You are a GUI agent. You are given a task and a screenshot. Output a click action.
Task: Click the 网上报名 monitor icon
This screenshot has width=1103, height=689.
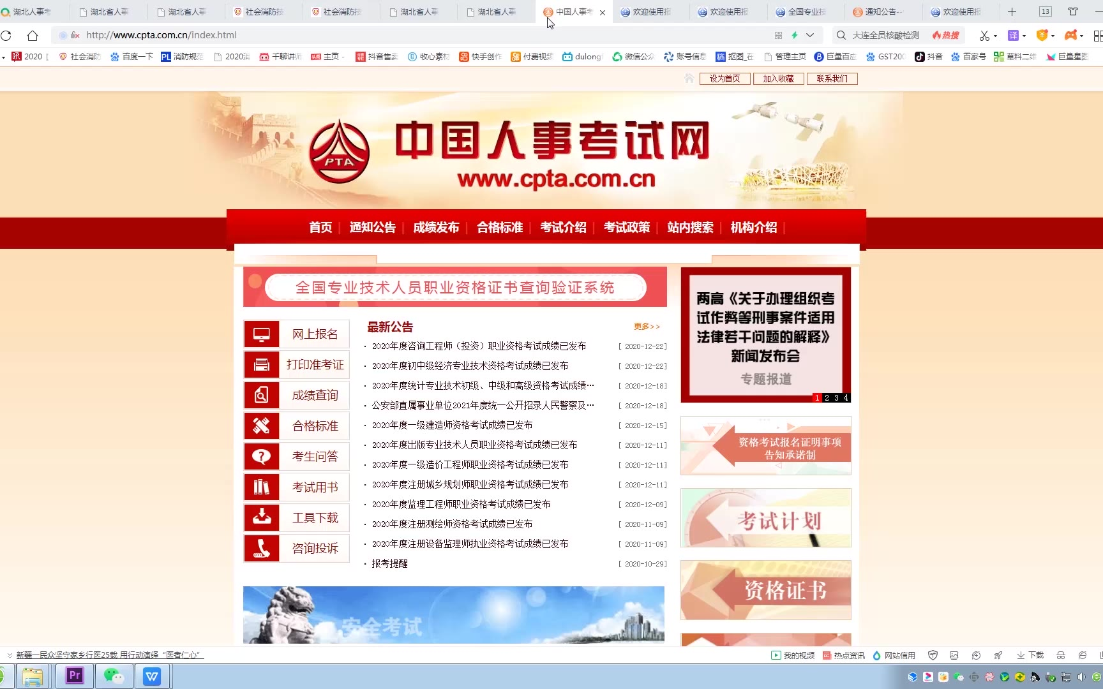tap(262, 334)
